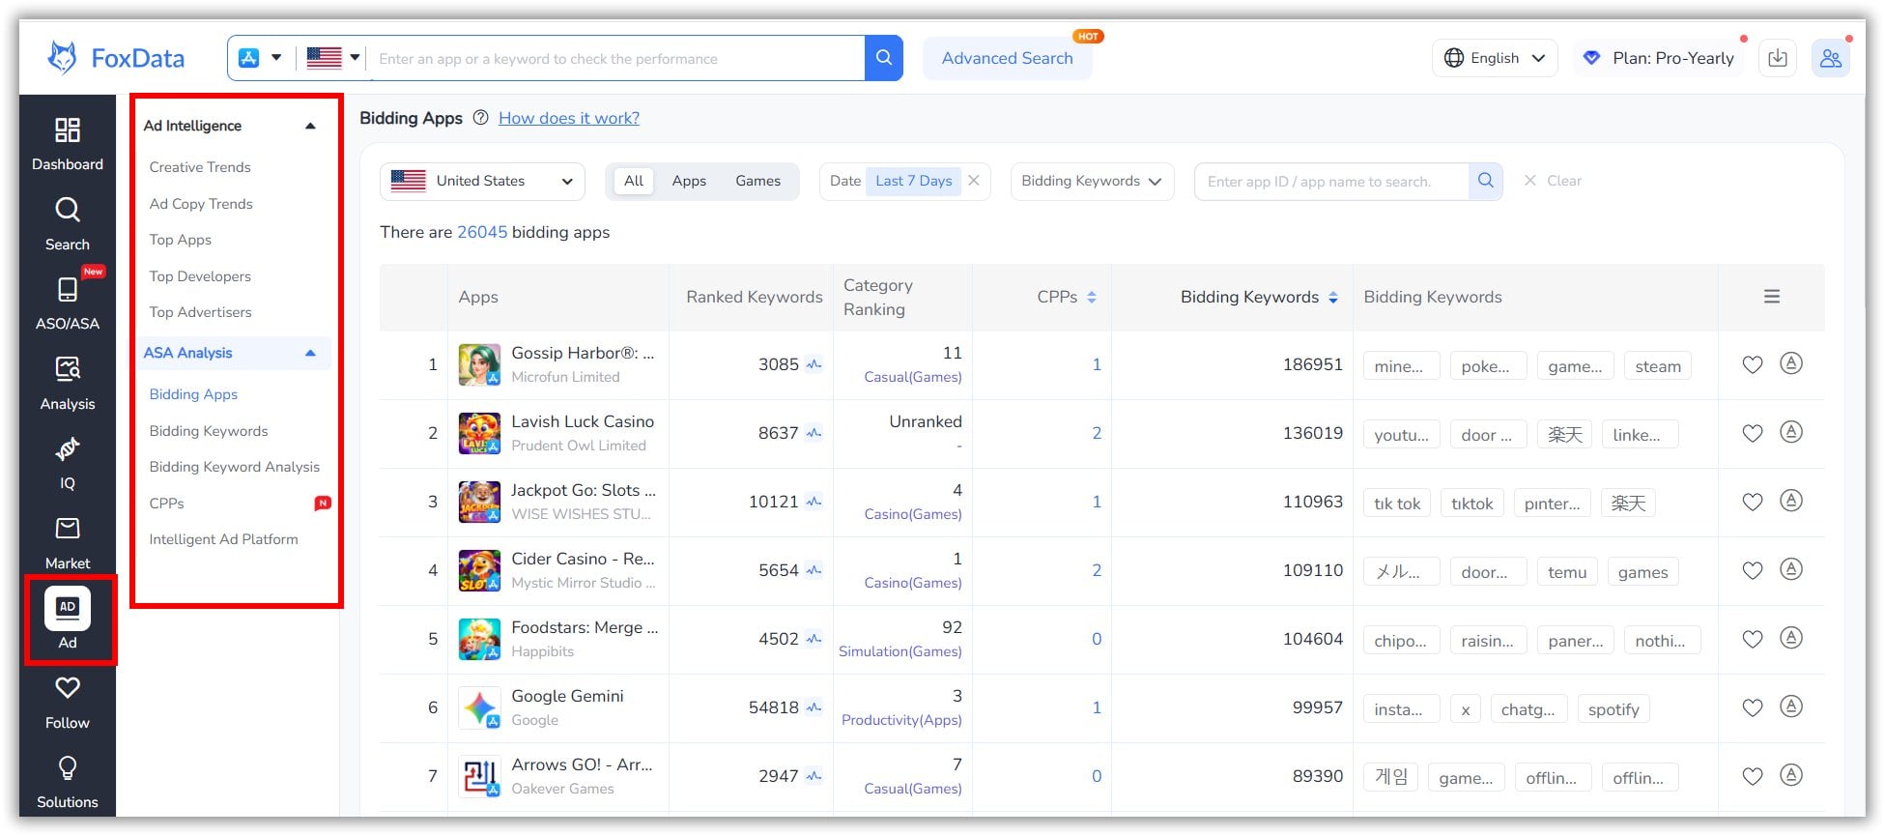The height and width of the screenshot is (836, 1885).
Task: Switch to the Apps filter tab
Action: 689,181
